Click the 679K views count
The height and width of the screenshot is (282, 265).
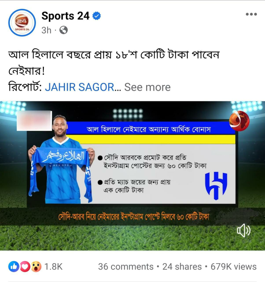pos(234,267)
